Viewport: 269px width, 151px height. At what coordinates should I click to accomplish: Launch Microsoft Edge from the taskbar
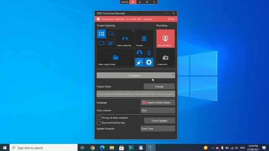102,148
